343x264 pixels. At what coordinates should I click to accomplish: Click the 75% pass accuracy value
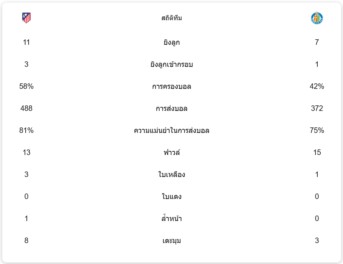317,131
